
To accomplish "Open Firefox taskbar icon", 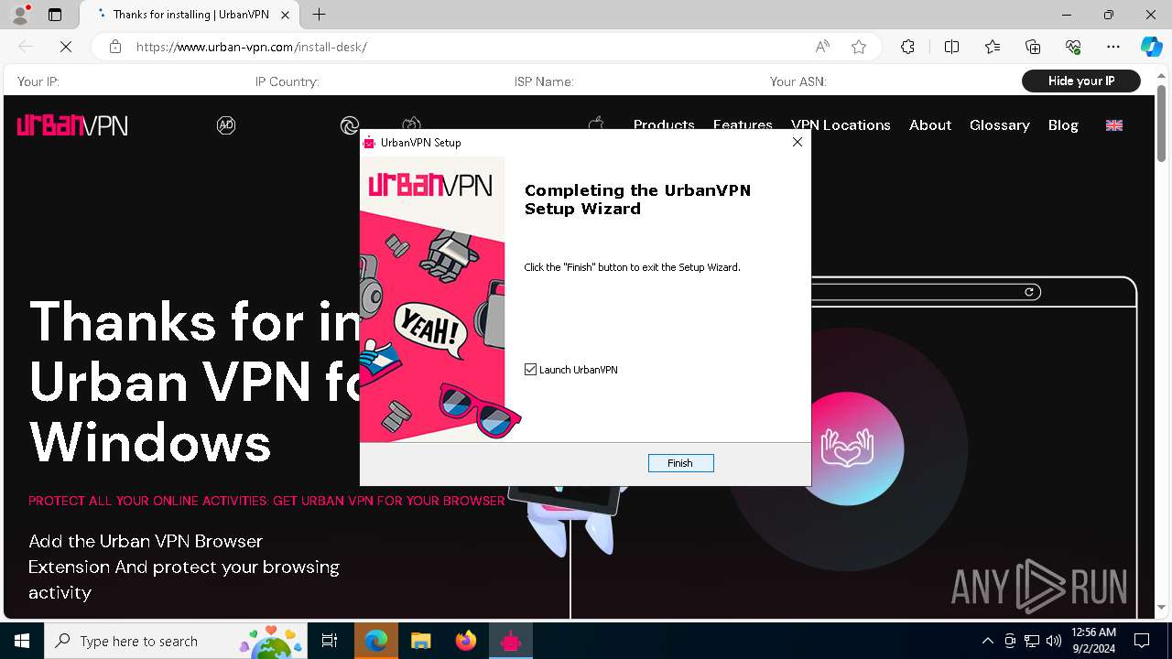I will coord(466,641).
